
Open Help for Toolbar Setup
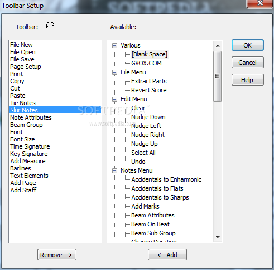tap(248, 80)
